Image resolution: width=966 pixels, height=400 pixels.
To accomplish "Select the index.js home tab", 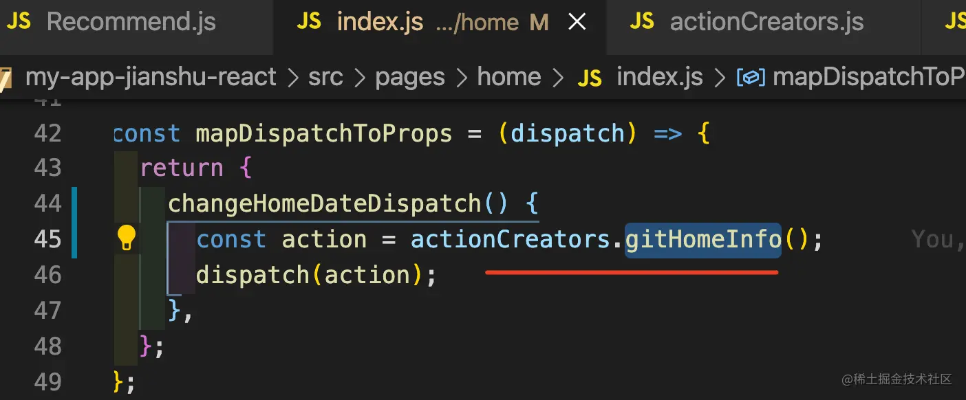I will (440, 21).
